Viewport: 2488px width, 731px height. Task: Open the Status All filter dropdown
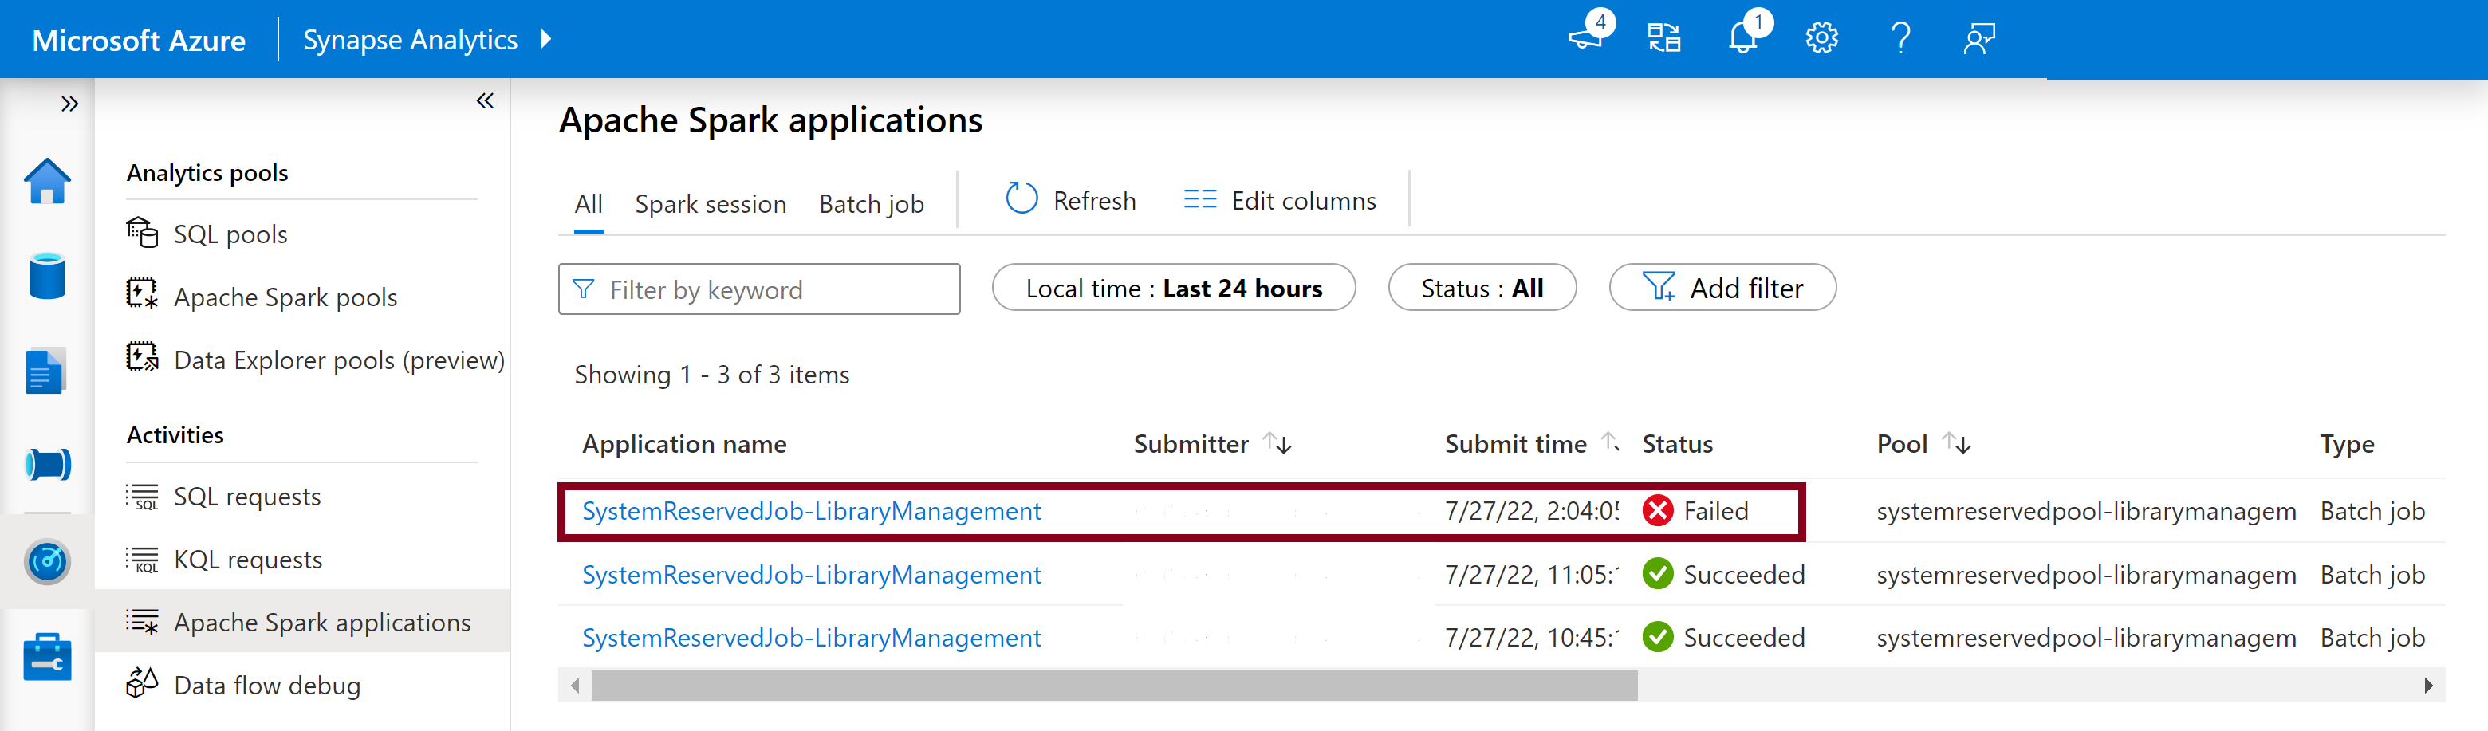point(1482,288)
